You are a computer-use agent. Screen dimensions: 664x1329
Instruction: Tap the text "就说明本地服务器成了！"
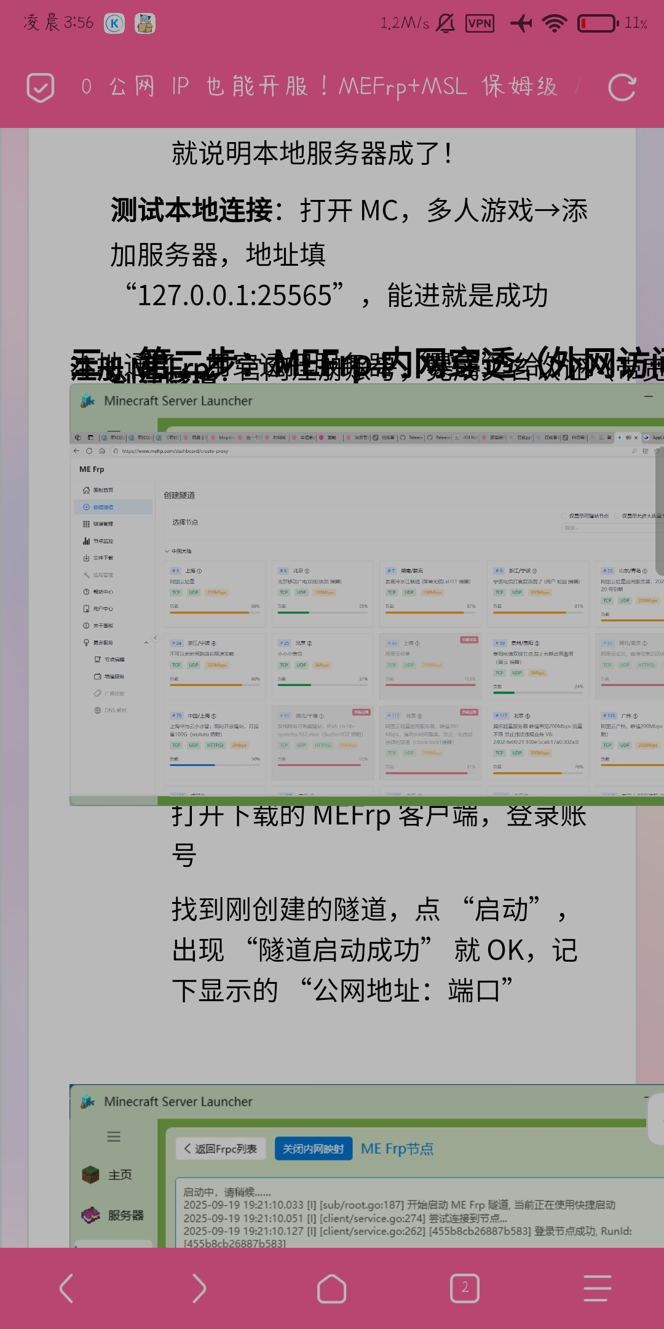(314, 153)
